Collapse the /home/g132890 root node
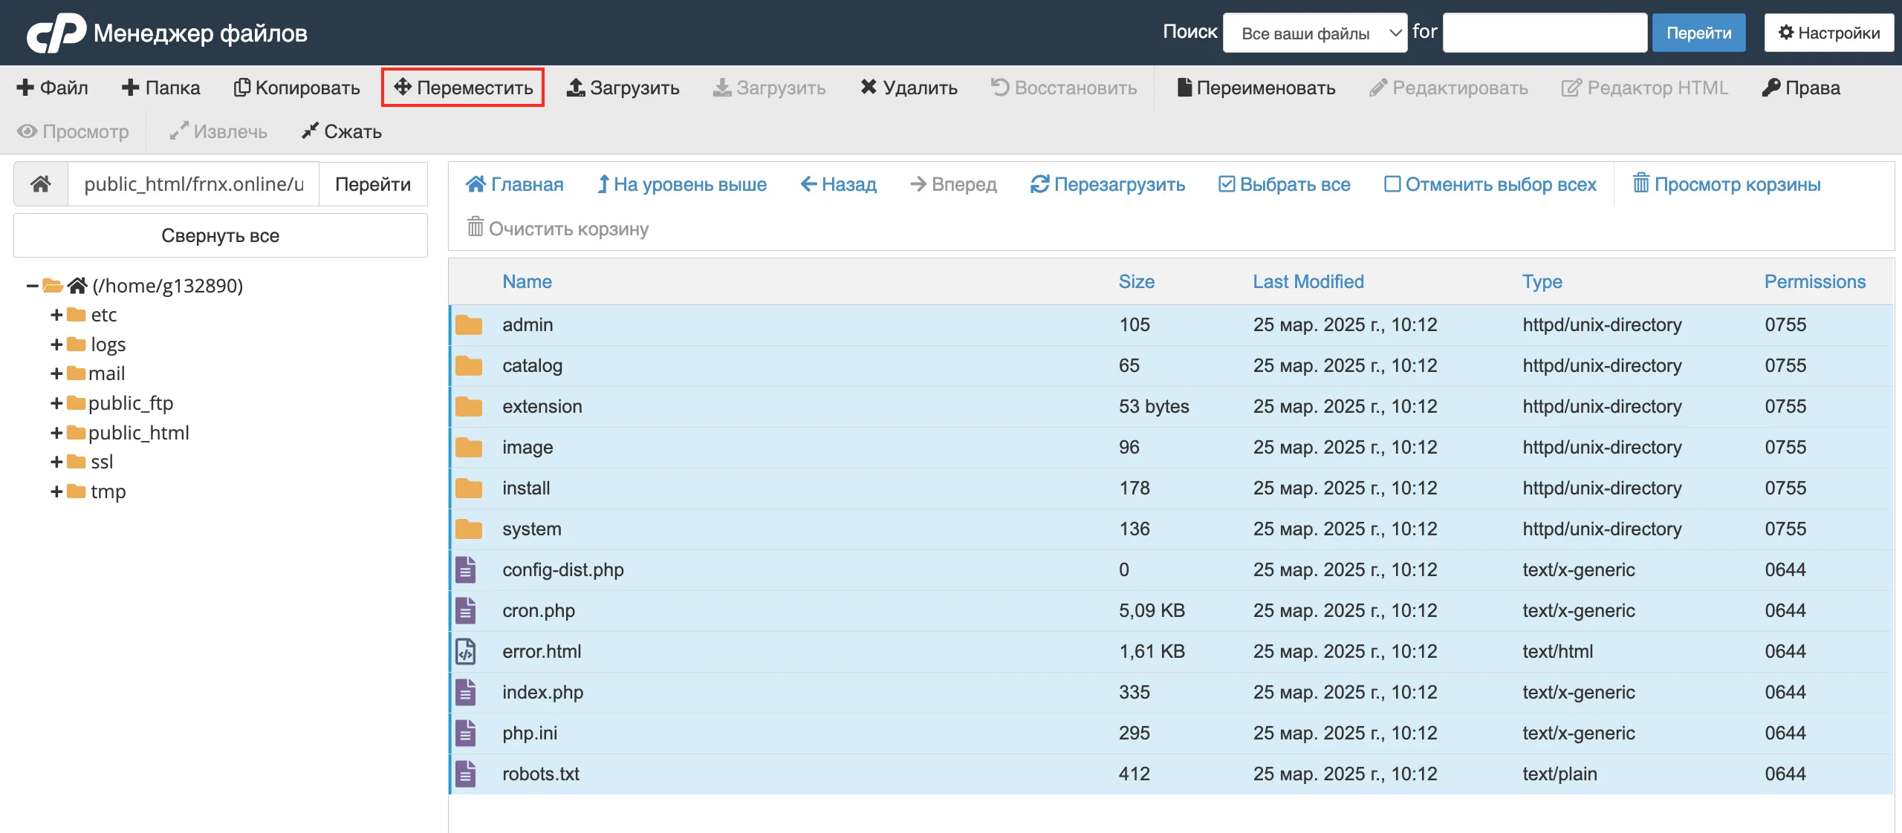This screenshot has width=1902, height=833. (32, 286)
